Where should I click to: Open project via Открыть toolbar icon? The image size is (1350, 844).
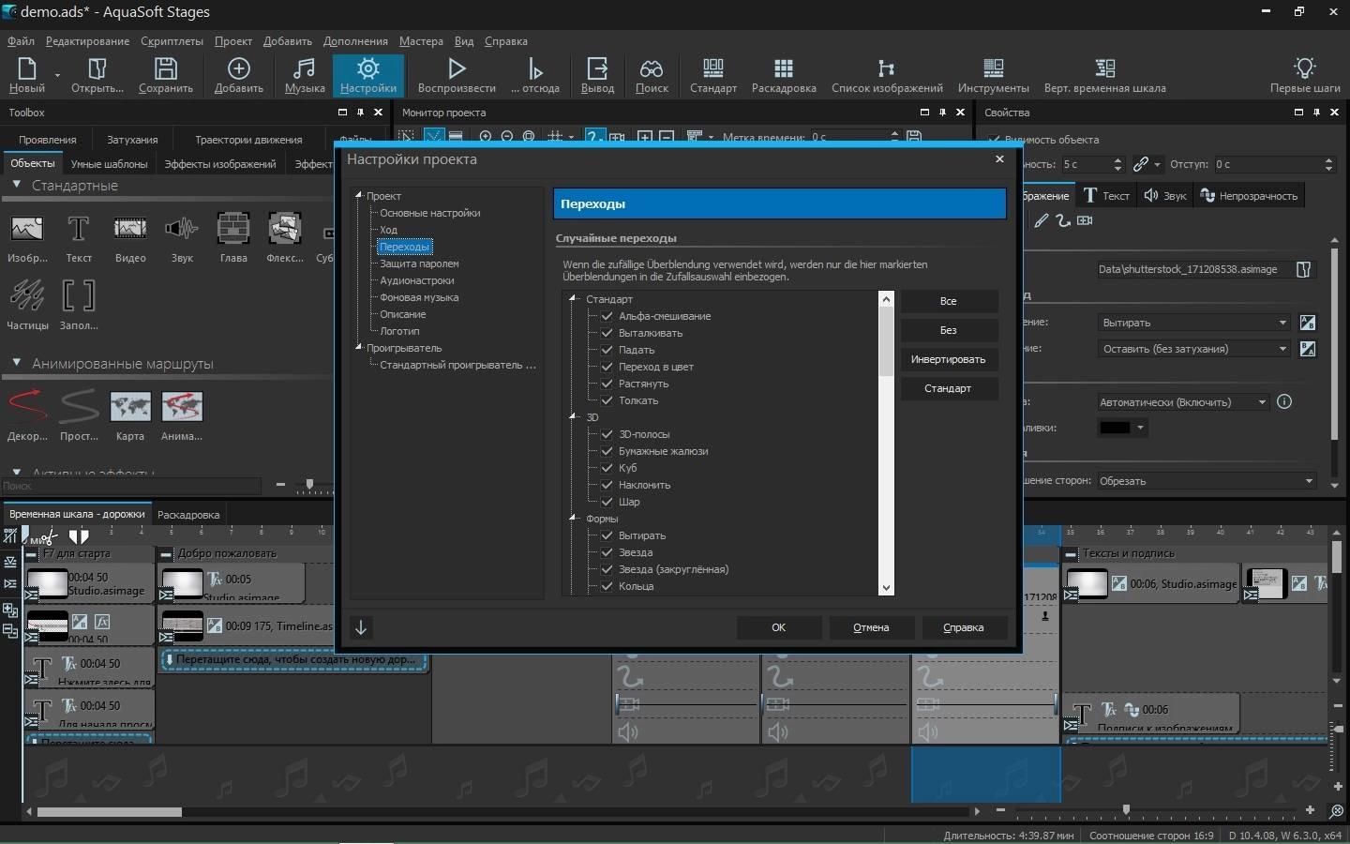coord(97,75)
